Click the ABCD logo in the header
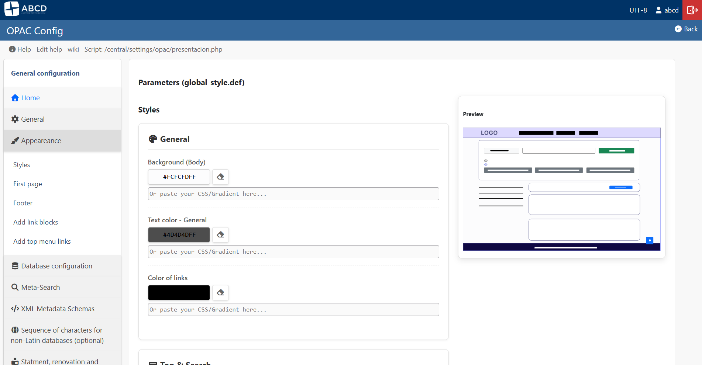702x365 pixels. [25, 9]
